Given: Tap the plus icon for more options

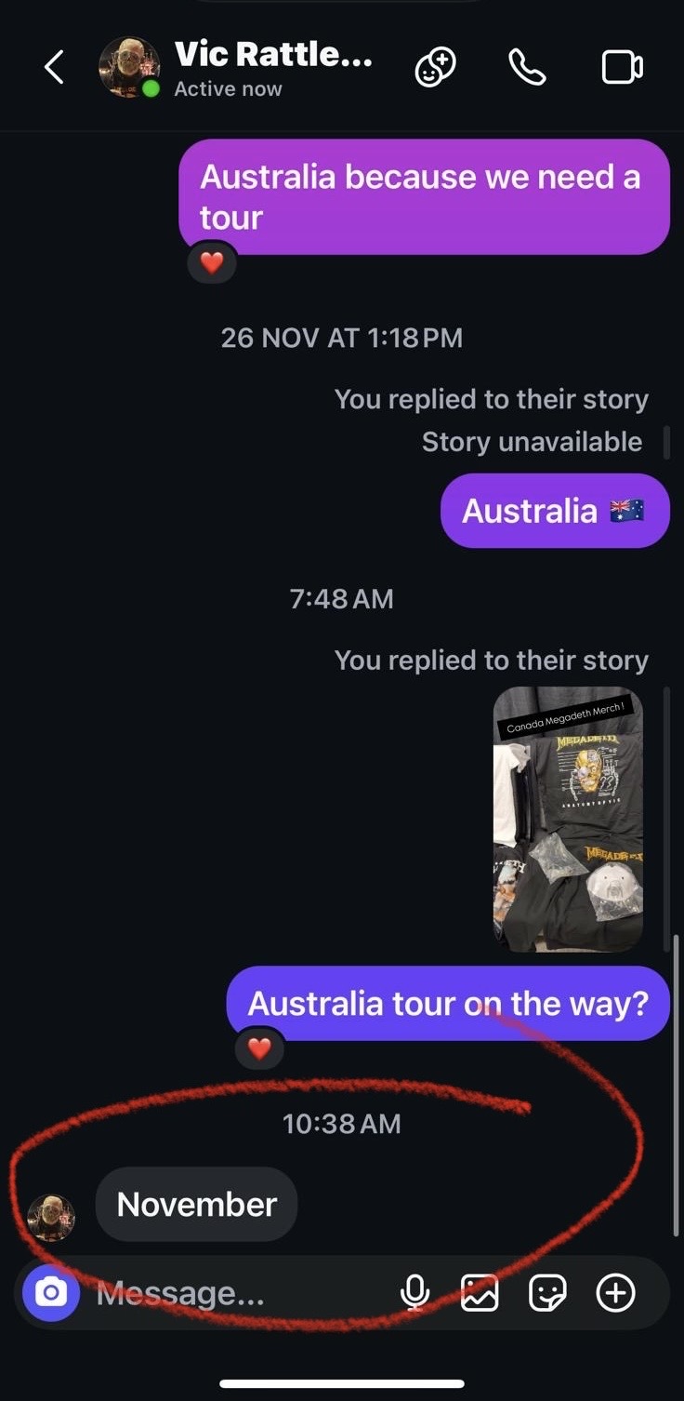Looking at the screenshot, I should coord(615,1292).
